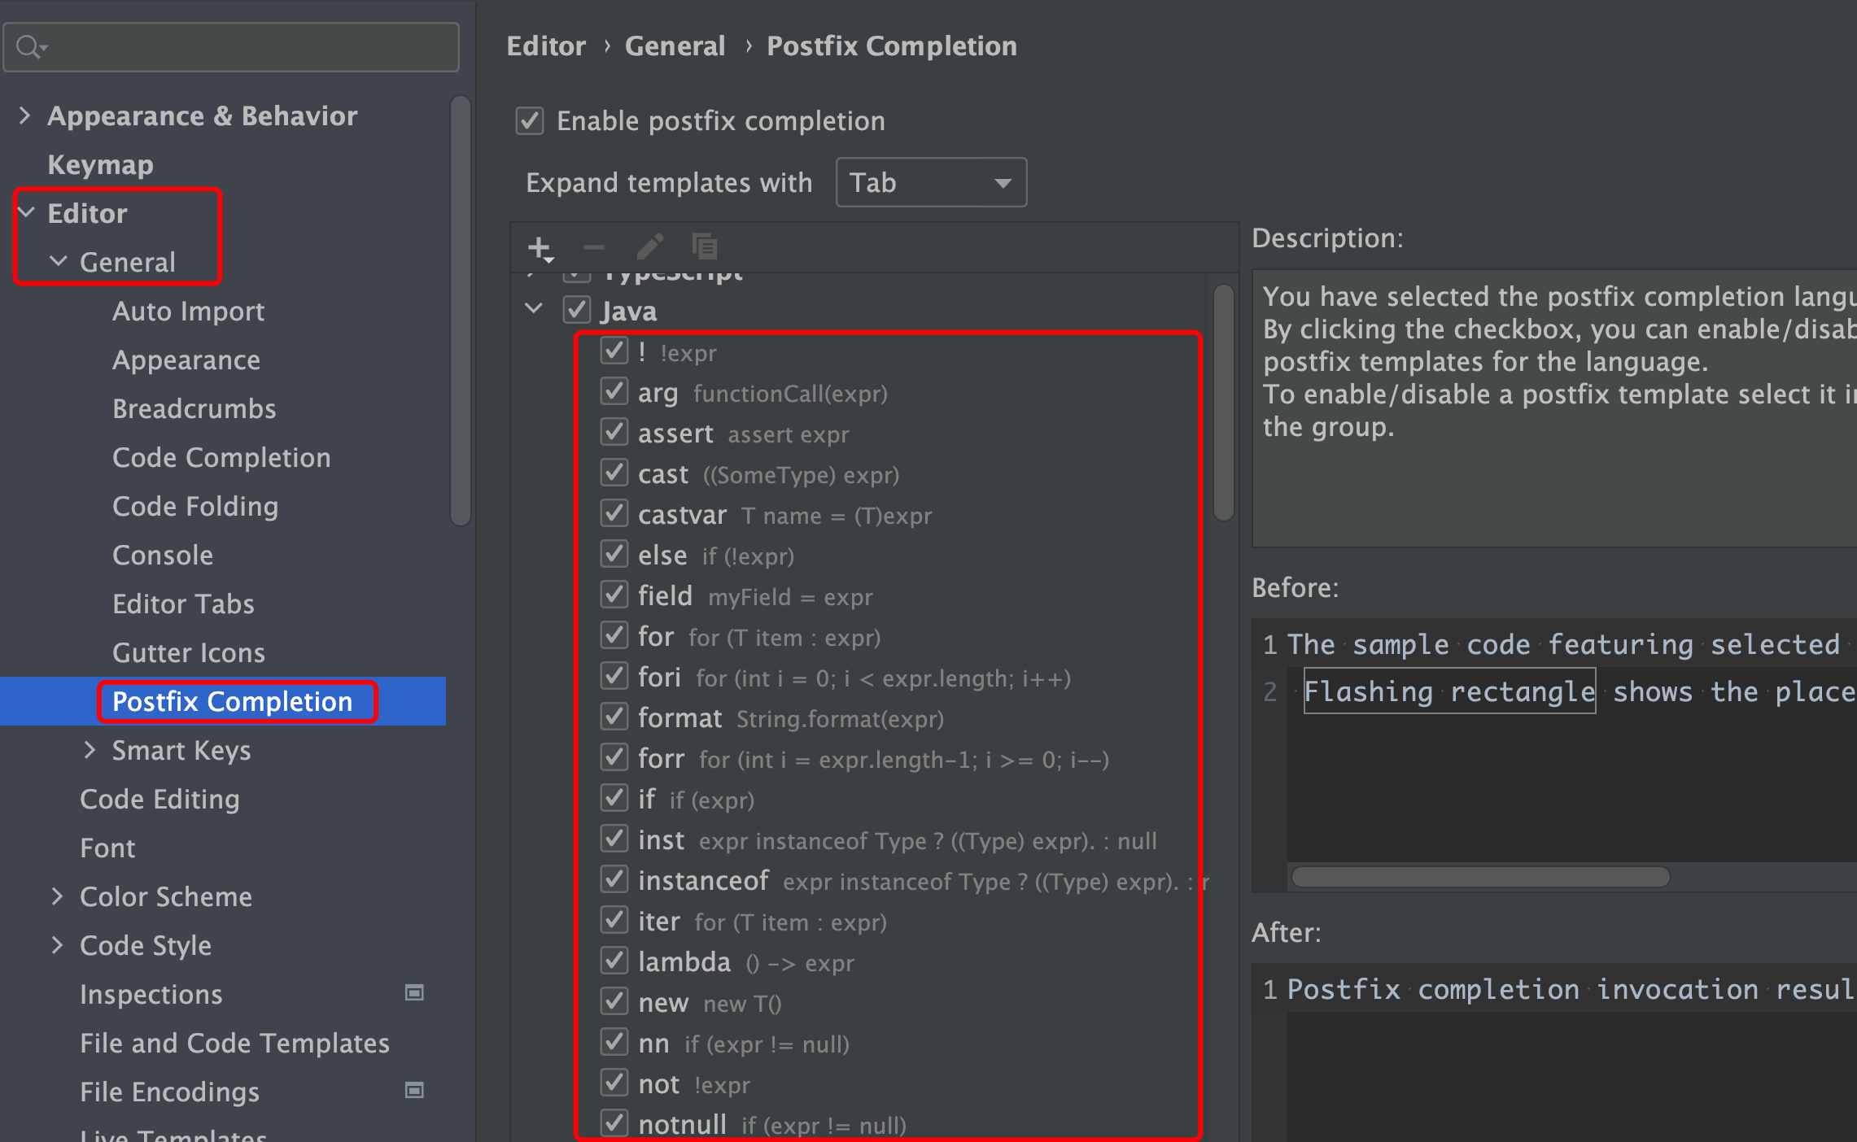Click the add template plus icon
The image size is (1857, 1142).
(540, 247)
